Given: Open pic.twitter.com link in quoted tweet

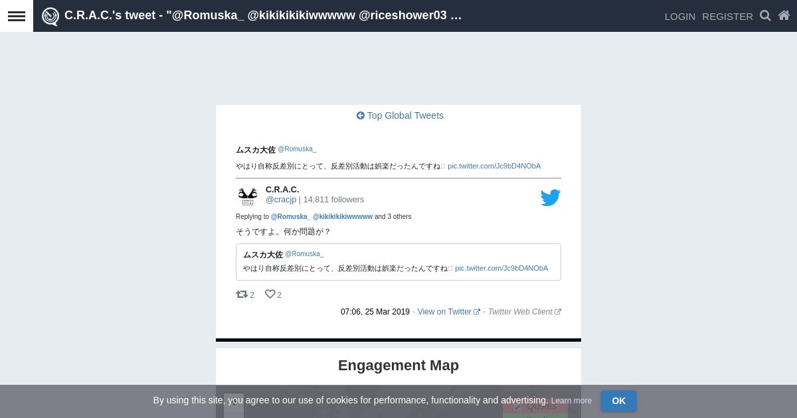Looking at the screenshot, I should (501, 268).
